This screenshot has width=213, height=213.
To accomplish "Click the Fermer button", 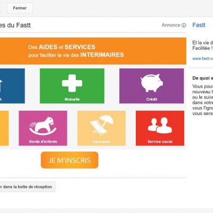I will coord(20,8).
